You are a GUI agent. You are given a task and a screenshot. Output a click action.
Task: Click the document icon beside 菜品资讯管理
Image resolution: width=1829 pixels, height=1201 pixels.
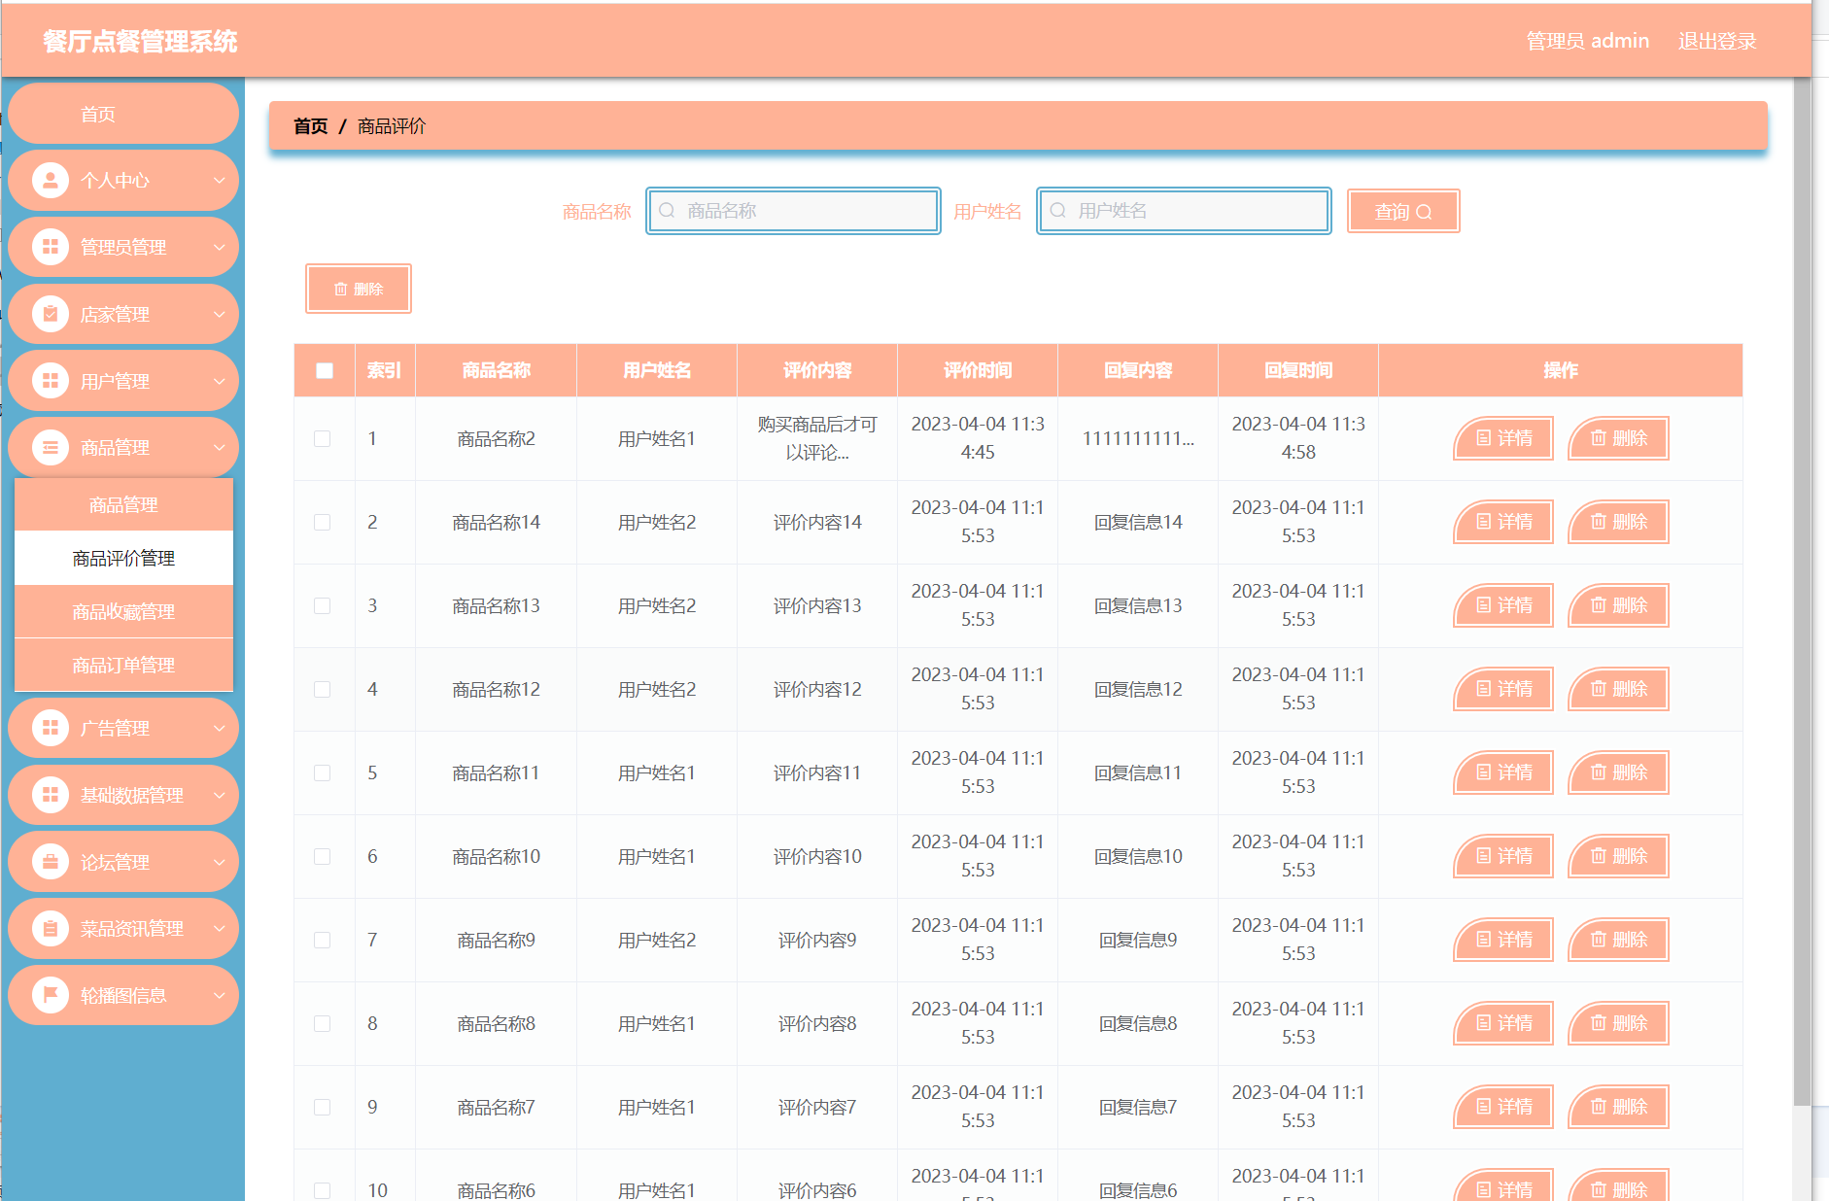[51, 929]
